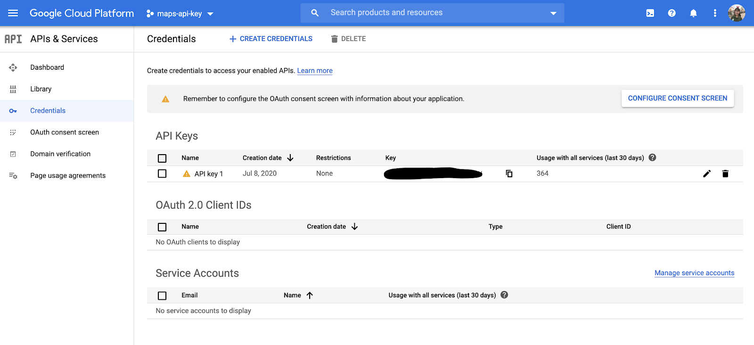Delete API key 1 with trash icon

725,173
